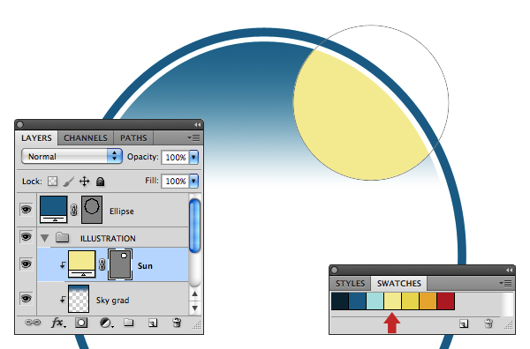Switch to the Layers tab

(x=36, y=137)
